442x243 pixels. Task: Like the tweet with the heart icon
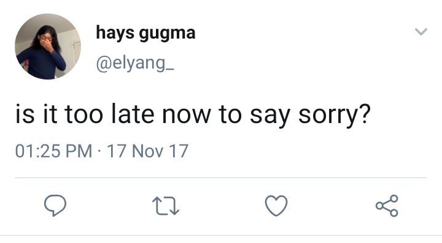point(276,206)
